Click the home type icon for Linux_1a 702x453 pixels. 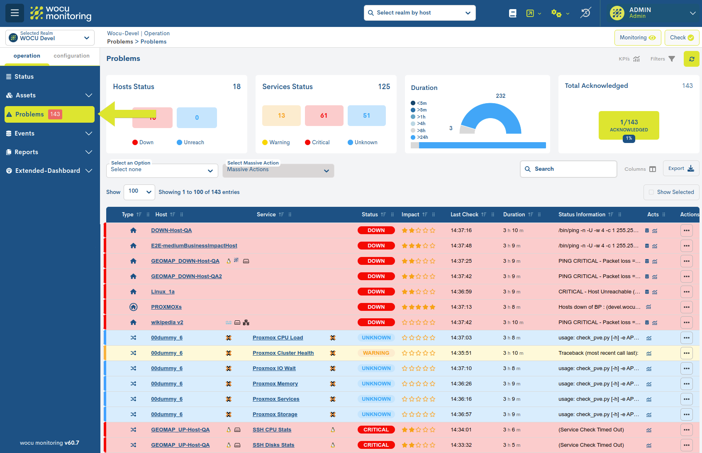[133, 292]
